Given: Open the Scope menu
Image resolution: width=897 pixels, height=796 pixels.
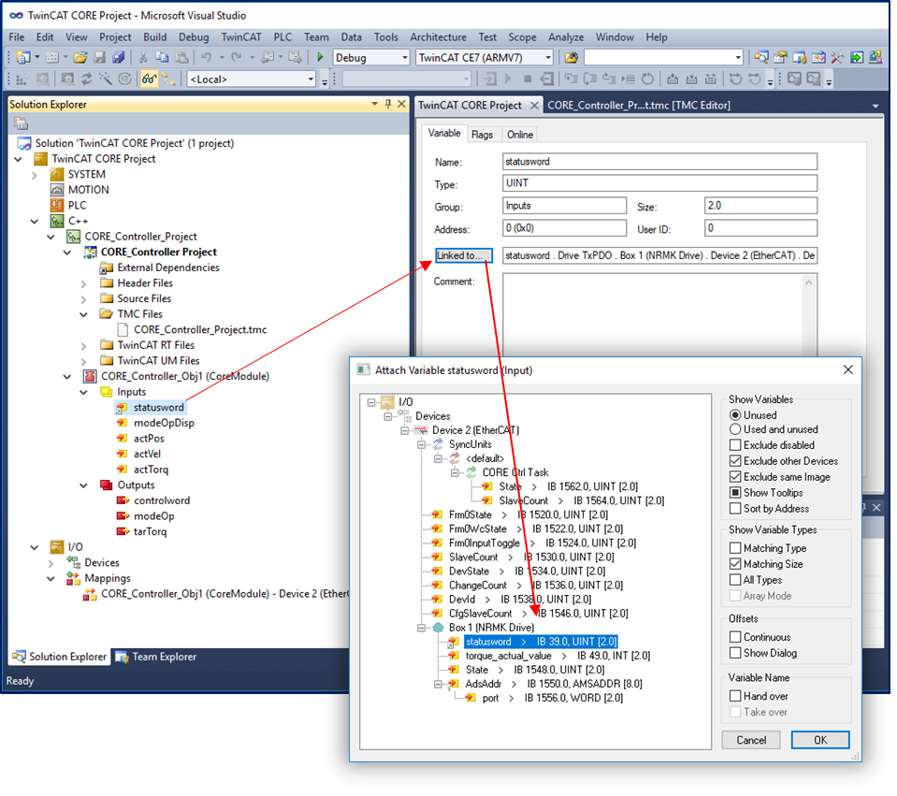Looking at the screenshot, I should pyautogui.click(x=522, y=37).
